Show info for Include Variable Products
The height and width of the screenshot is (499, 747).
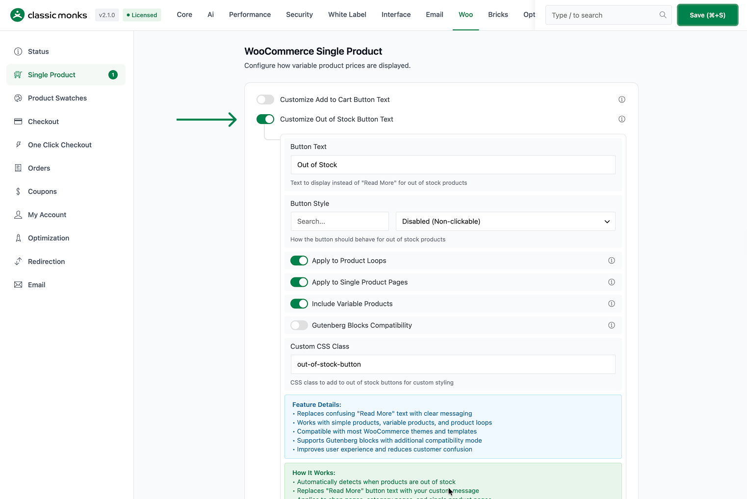(x=612, y=304)
